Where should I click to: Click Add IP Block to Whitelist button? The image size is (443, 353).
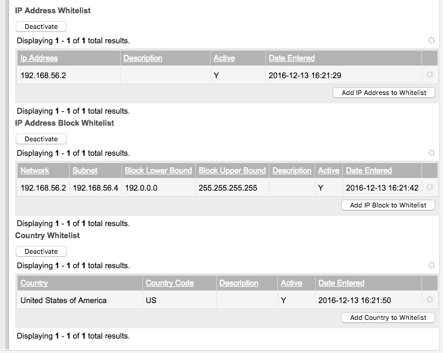click(x=388, y=205)
